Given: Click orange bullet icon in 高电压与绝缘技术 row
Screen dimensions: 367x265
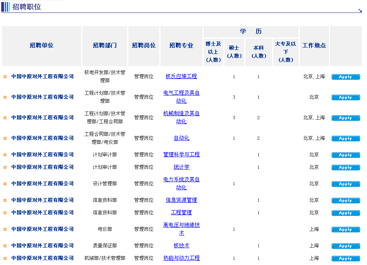Looking at the screenshot, I should pyautogui.click(x=5, y=229).
